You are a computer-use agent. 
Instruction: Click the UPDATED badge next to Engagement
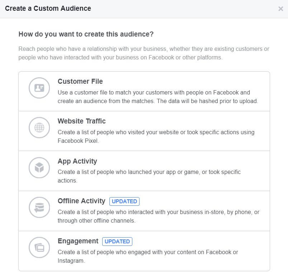pos(117,241)
